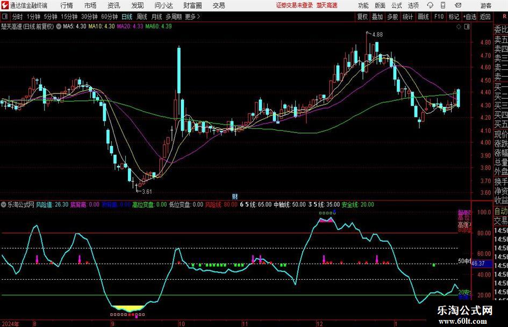Switch to 周线 weekly period
This screenshot has width=508, height=327.
pos(142,17)
